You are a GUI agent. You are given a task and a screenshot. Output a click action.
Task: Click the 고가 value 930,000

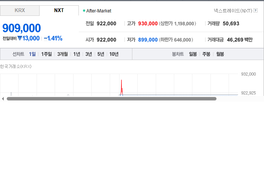[148, 23]
